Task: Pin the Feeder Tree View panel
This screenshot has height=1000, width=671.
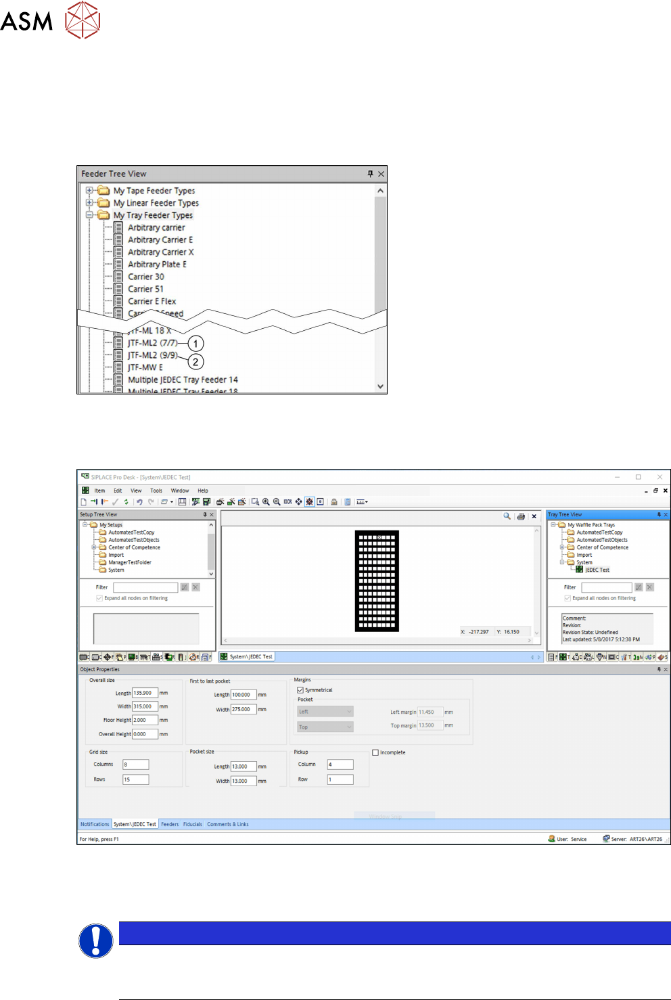Action: [x=370, y=174]
